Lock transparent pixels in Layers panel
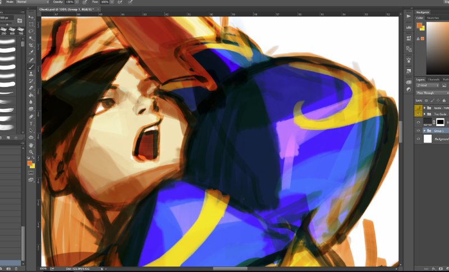This screenshot has width=449, height=272. click(x=427, y=100)
